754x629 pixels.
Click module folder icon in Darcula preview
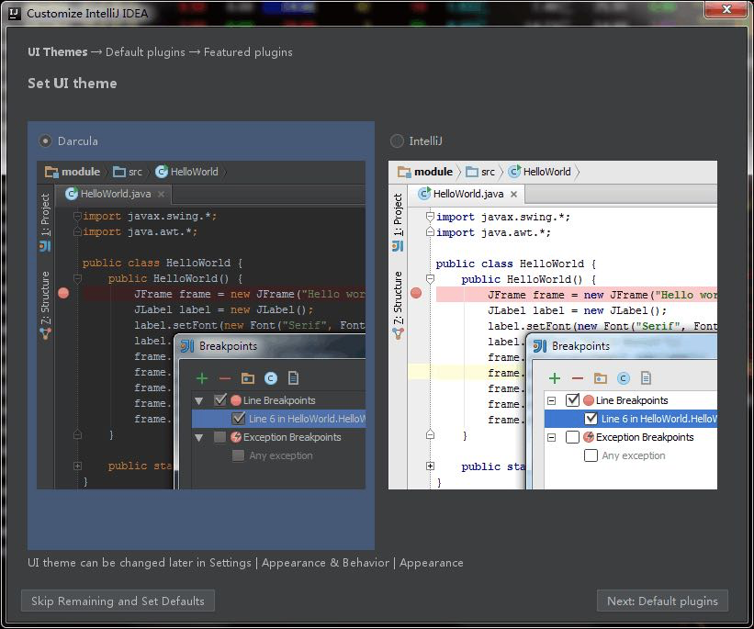tap(51, 172)
